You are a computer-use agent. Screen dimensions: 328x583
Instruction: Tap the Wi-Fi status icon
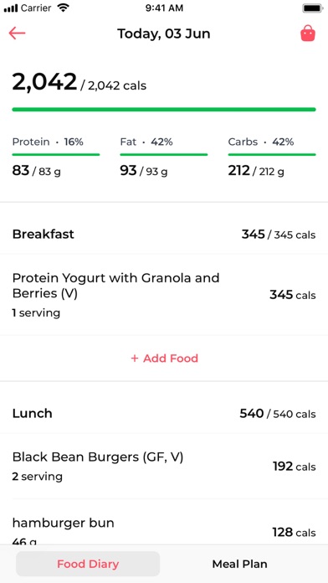64,8
